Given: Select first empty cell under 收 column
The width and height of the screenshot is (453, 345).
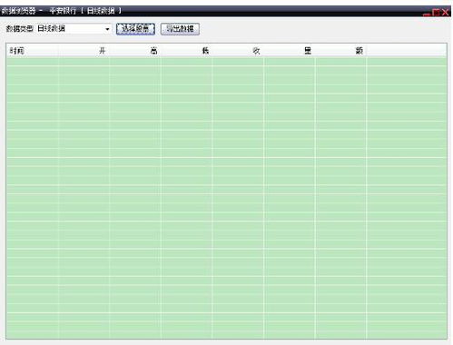Looking at the screenshot, I should coord(238,62).
